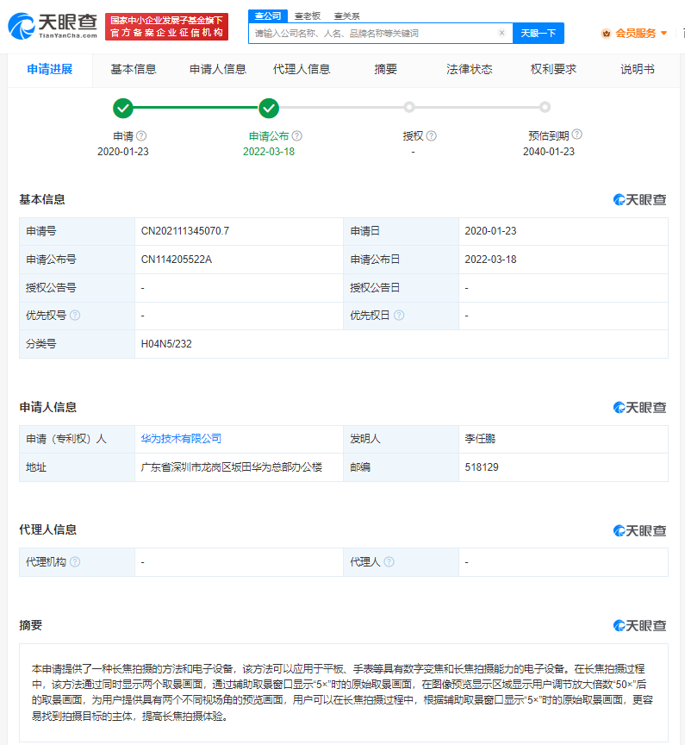The image size is (685, 745).
Task: Open the 会员服务 link
Action: pos(636,34)
